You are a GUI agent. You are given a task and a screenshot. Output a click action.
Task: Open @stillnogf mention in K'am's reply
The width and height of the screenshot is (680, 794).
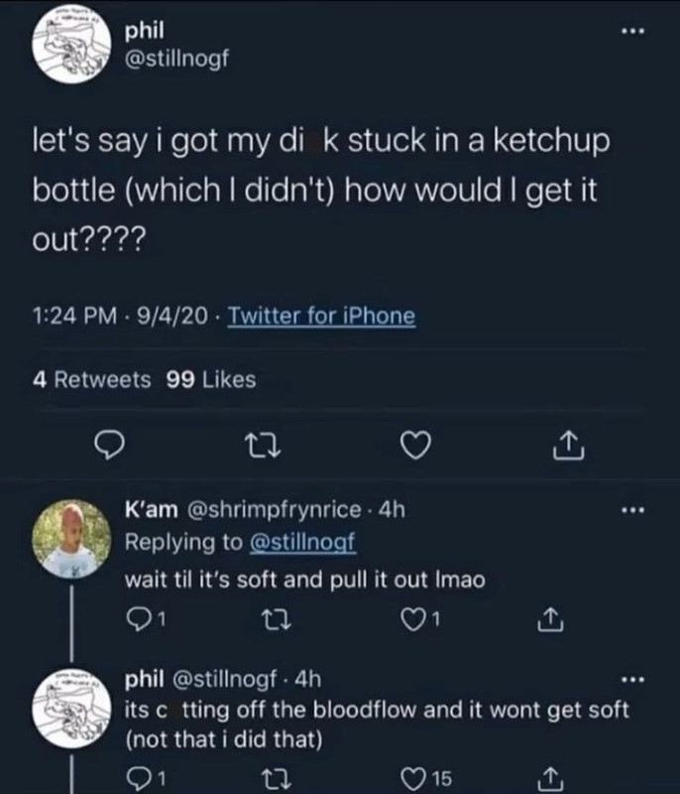(x=303, y=542)
